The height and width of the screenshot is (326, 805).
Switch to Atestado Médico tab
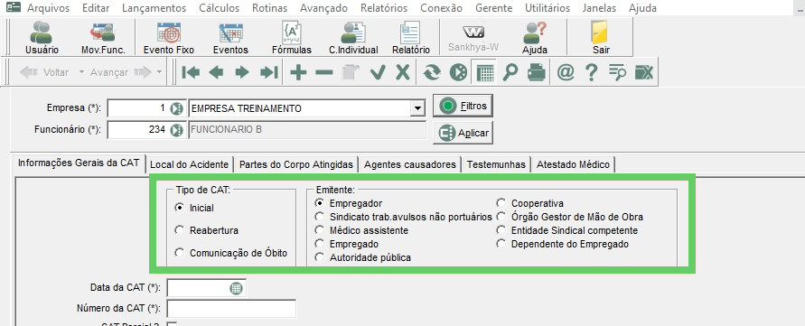pos(573,164)
